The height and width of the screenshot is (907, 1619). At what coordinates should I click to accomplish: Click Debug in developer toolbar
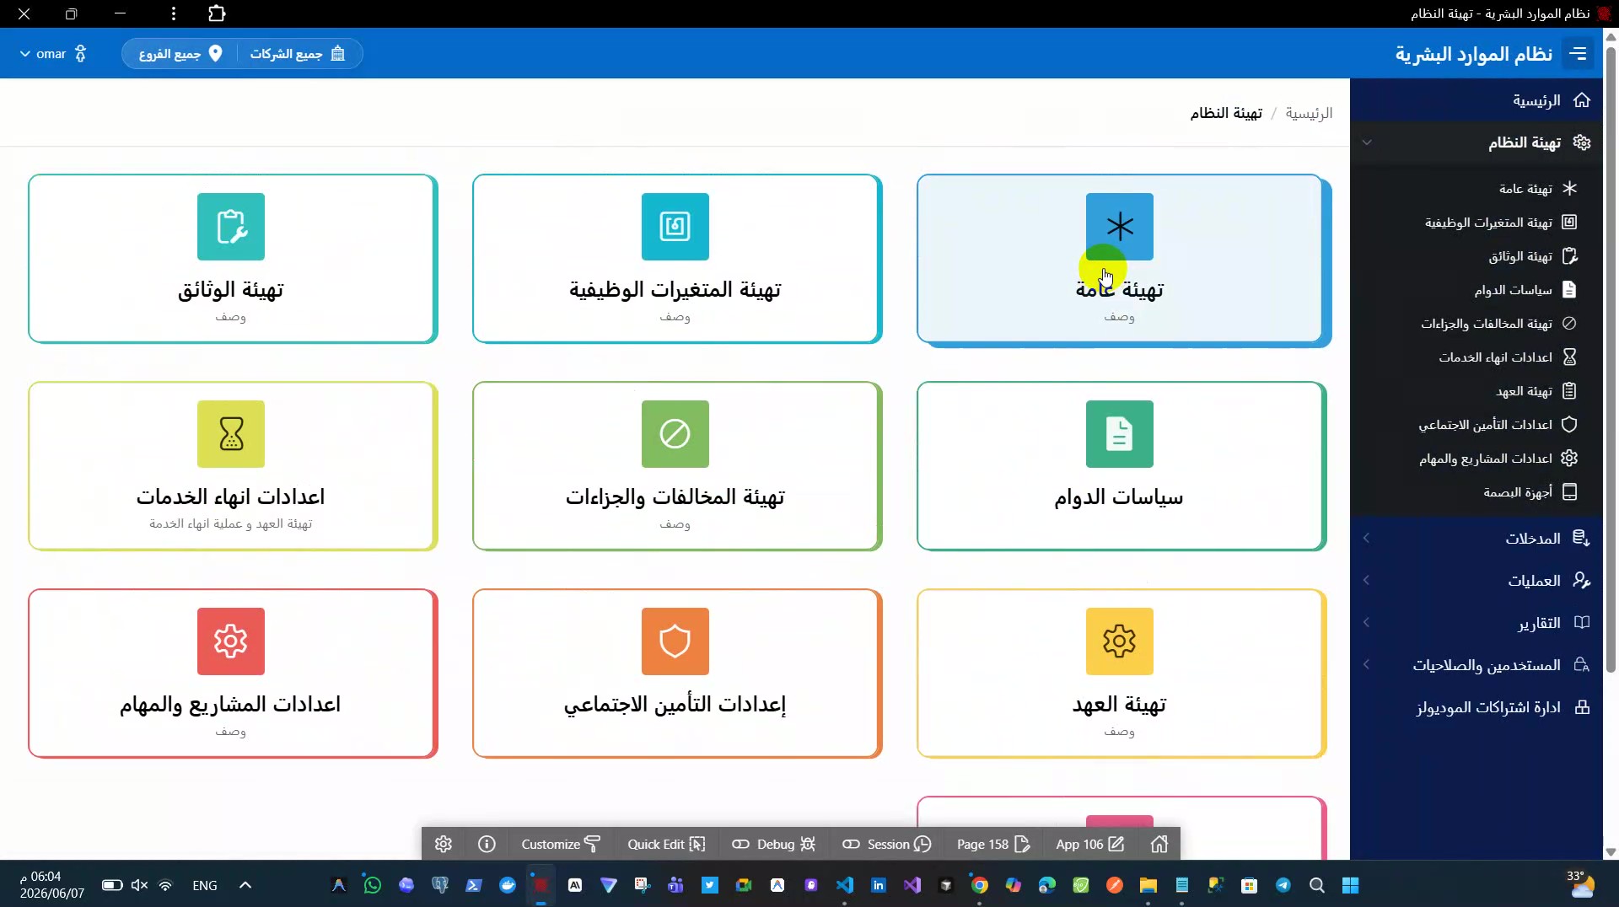coord(773,844)
